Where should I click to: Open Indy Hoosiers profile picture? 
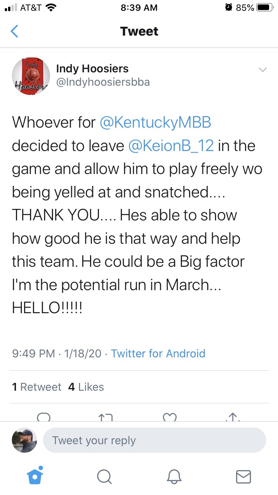click(31, 76)
